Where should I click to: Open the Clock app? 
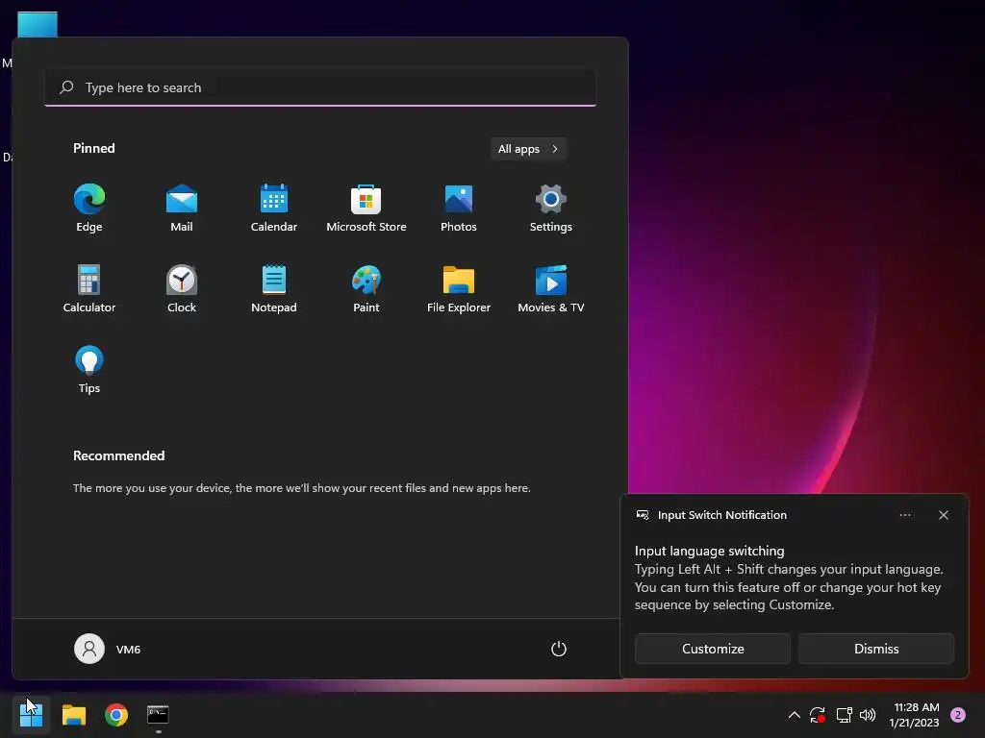182,288
